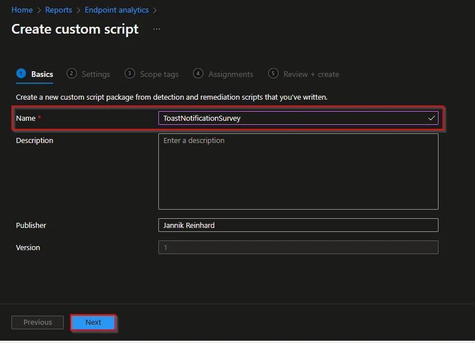
Task: Click the custom script package instruction text
Action: click(171, 97)
